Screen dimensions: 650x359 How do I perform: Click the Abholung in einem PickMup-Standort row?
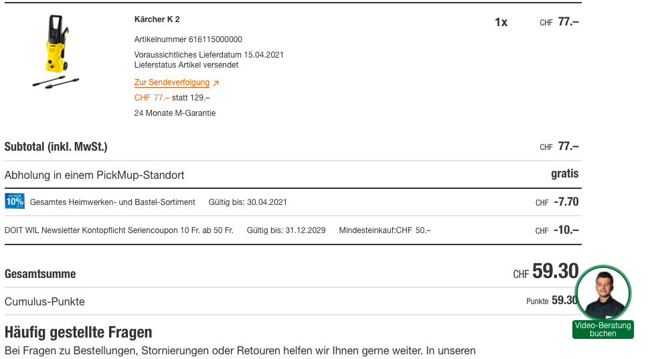94,175
